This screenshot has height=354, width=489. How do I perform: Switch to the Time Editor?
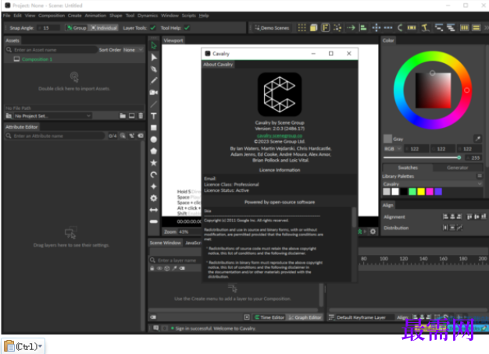point(269,317)
